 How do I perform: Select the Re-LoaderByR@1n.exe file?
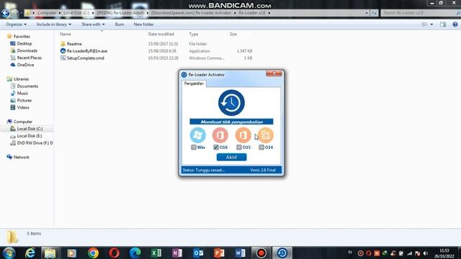pos(86,51)
